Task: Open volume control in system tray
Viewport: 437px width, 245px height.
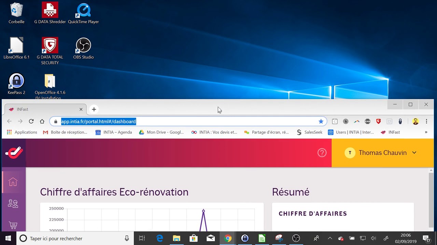Action: pyautogui.click(x=373, y=239)
